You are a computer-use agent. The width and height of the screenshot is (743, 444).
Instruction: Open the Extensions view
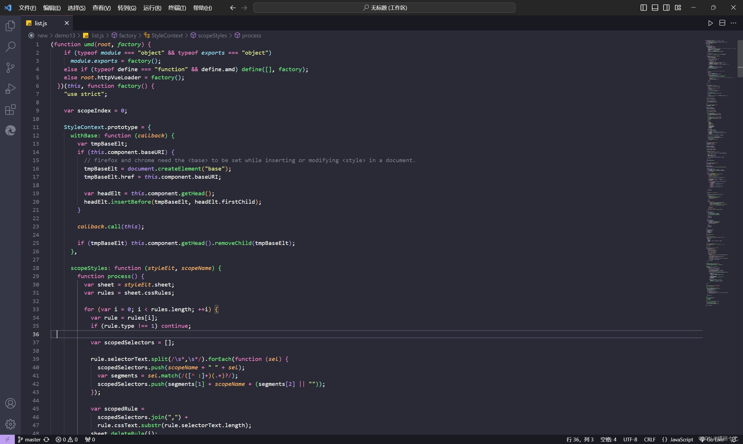click(10, 110)
